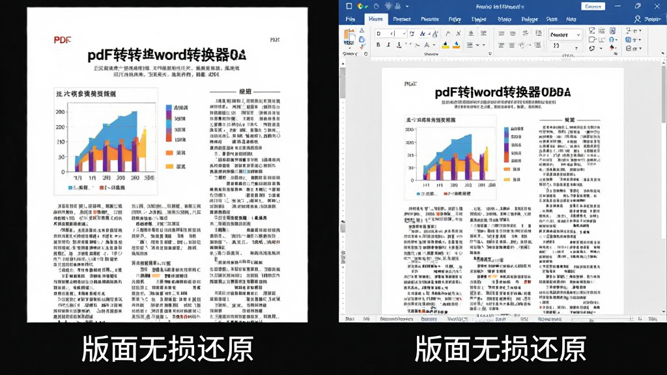This screenshot has width=667, height=375.
Task: Click the multicolored icon beside Save in title bar
Action: [361, 6]
